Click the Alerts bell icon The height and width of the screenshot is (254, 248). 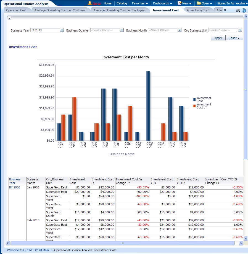(90, 3)
